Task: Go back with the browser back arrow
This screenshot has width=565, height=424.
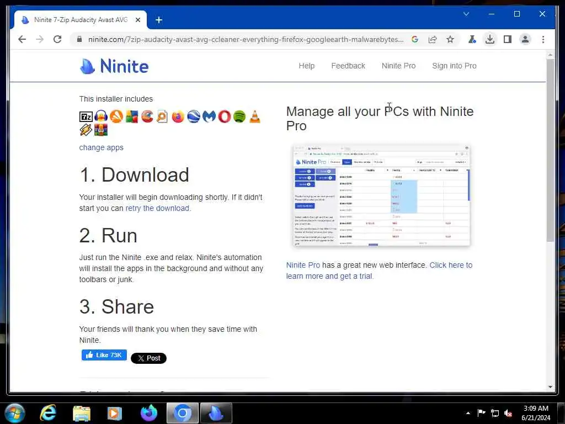Action: point(22,39)
